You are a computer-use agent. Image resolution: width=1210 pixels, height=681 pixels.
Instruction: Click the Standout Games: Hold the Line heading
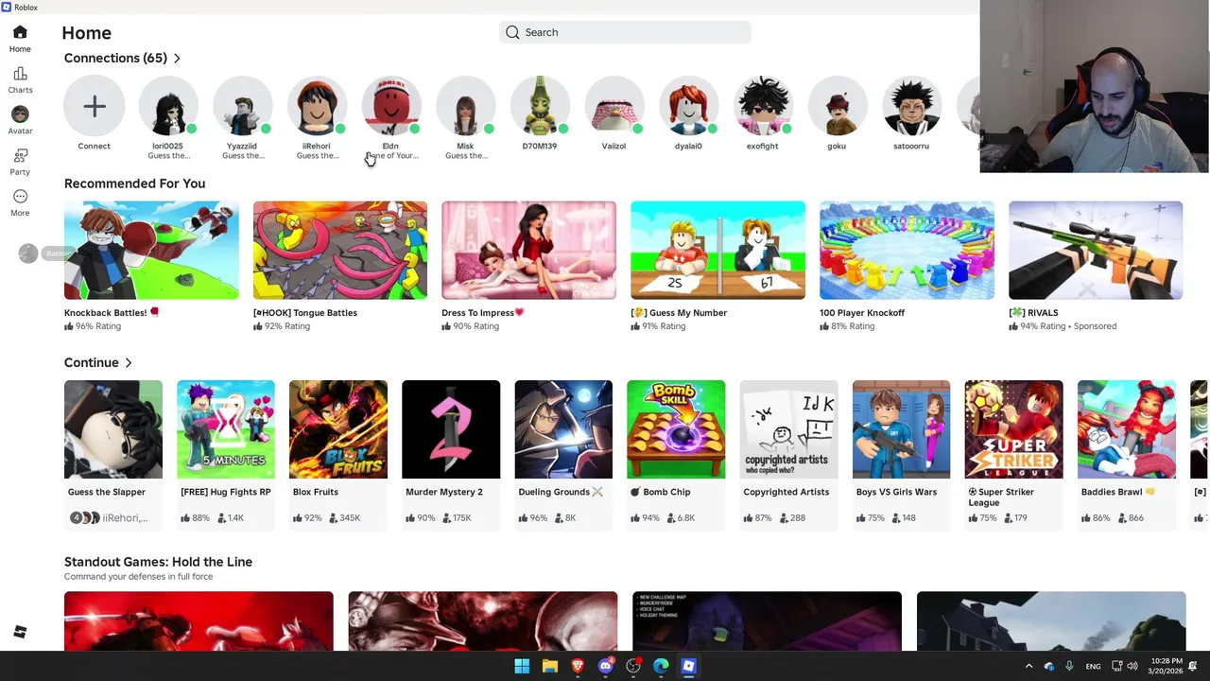158,562
